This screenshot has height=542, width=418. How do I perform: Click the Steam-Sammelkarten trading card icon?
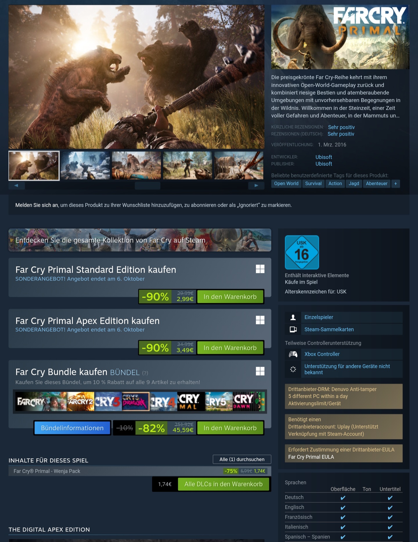coord(293,329)
